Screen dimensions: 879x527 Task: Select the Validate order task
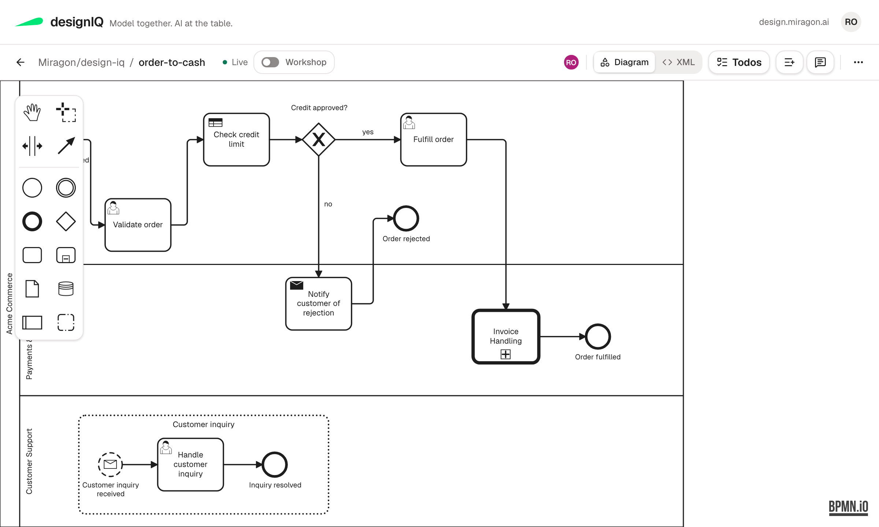coord(138,225)
